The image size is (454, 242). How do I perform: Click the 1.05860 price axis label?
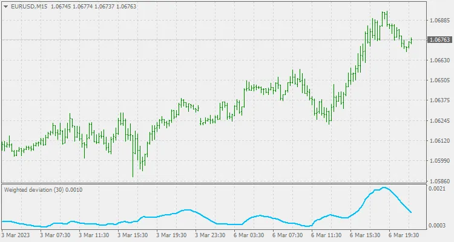438,181
